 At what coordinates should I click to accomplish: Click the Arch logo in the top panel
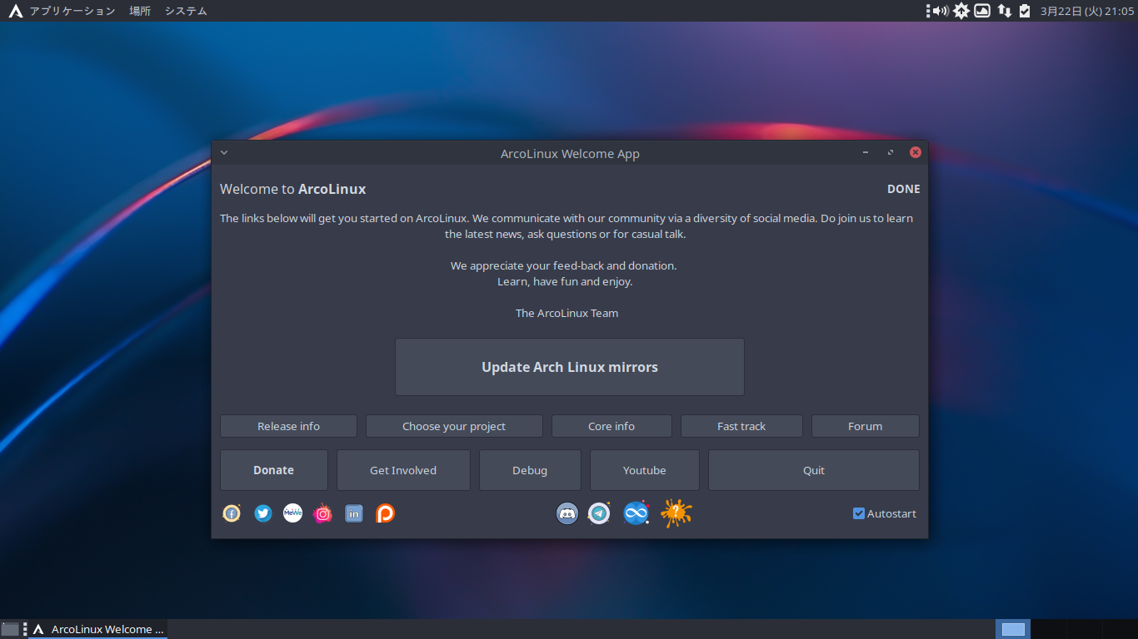(15, 11)
